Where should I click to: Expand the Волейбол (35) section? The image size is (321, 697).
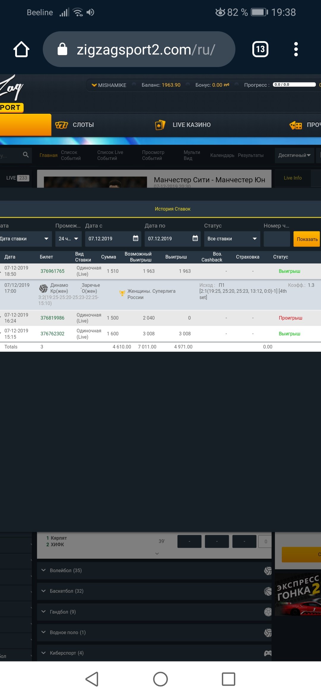(65, 570)
